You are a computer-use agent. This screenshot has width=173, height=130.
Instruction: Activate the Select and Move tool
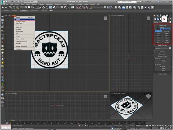44,7
